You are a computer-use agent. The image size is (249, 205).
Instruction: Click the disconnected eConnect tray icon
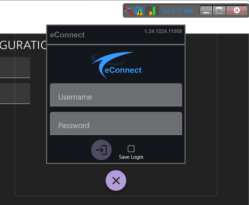click(128, 11)
